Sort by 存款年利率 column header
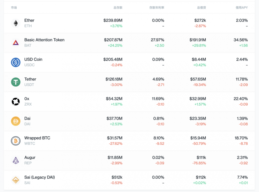 click(x=157, y=8)
